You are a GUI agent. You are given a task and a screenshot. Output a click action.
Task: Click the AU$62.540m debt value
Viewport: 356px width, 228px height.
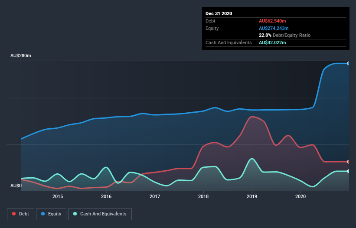(272, 21)
